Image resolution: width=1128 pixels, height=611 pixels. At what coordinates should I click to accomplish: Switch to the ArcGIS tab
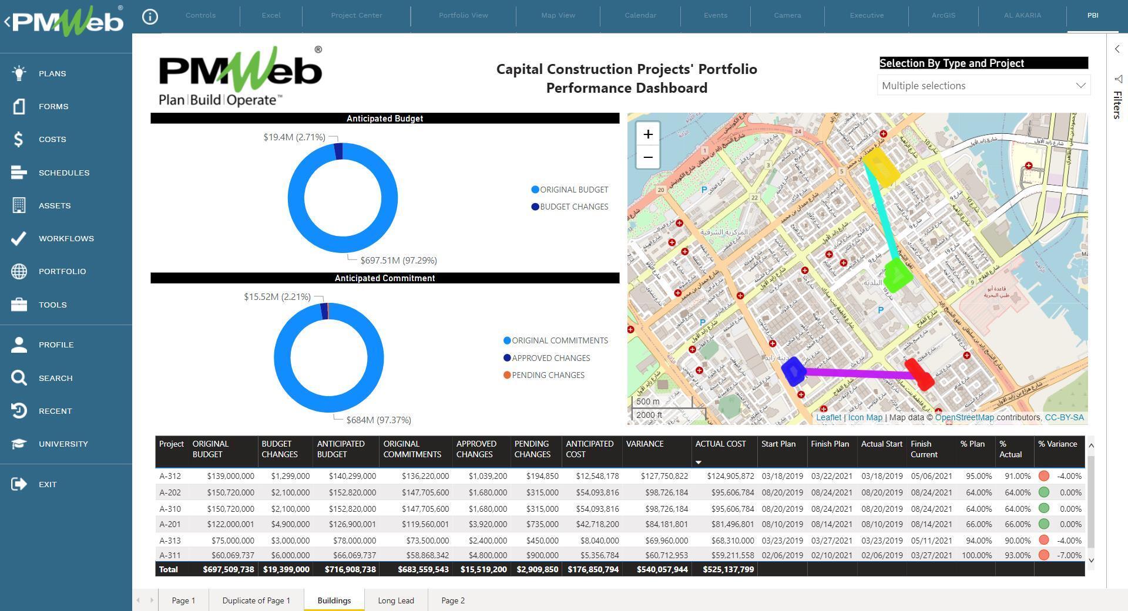click(944, 15)
